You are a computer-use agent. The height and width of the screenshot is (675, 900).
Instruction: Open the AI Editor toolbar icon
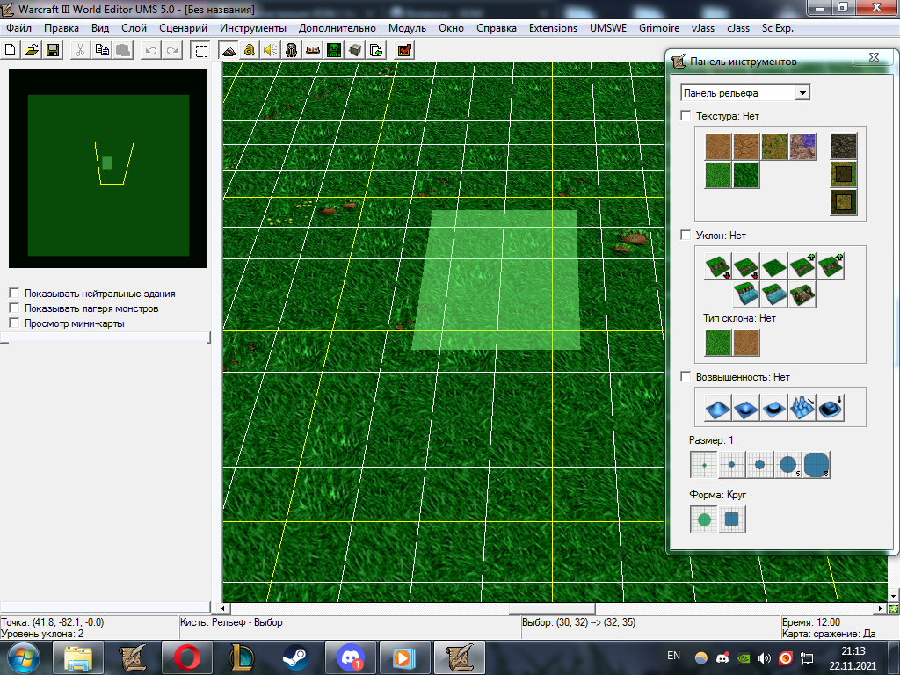(334, 50)
